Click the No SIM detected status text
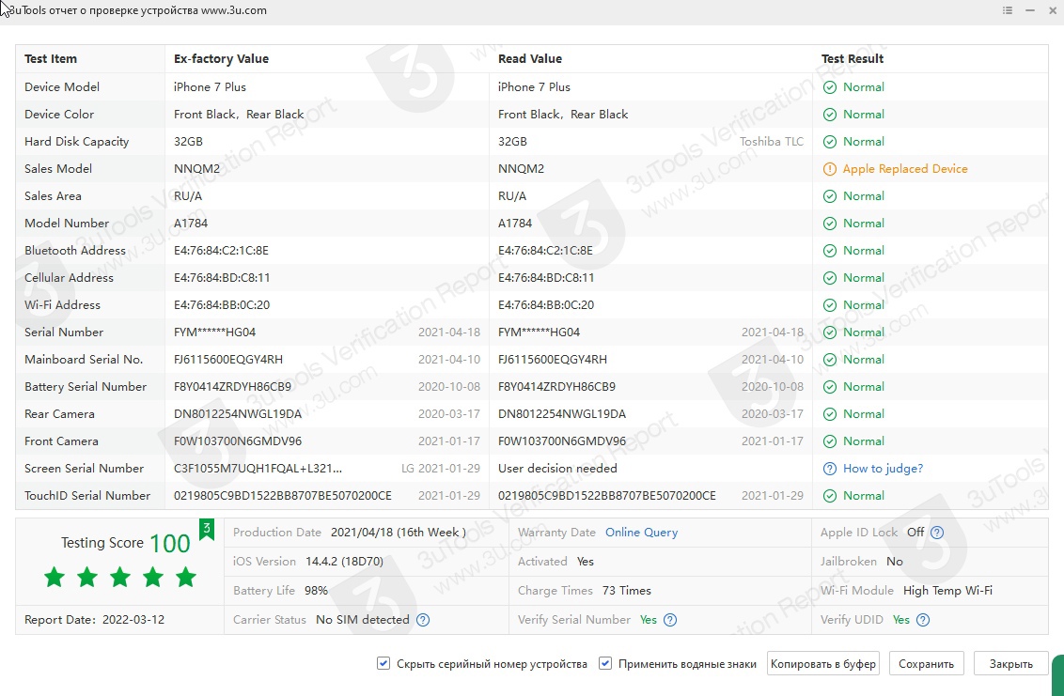1064x696 pixels. coord(363,620)
